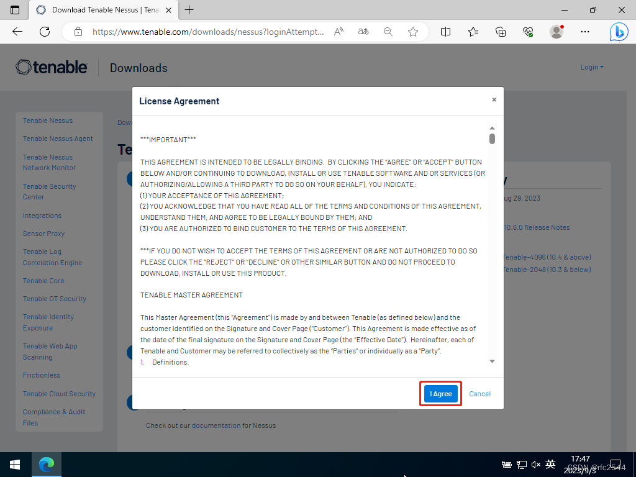Open Tenable Nessus Network Monitor link
The image size is (636, 477).
click(49, 162)
